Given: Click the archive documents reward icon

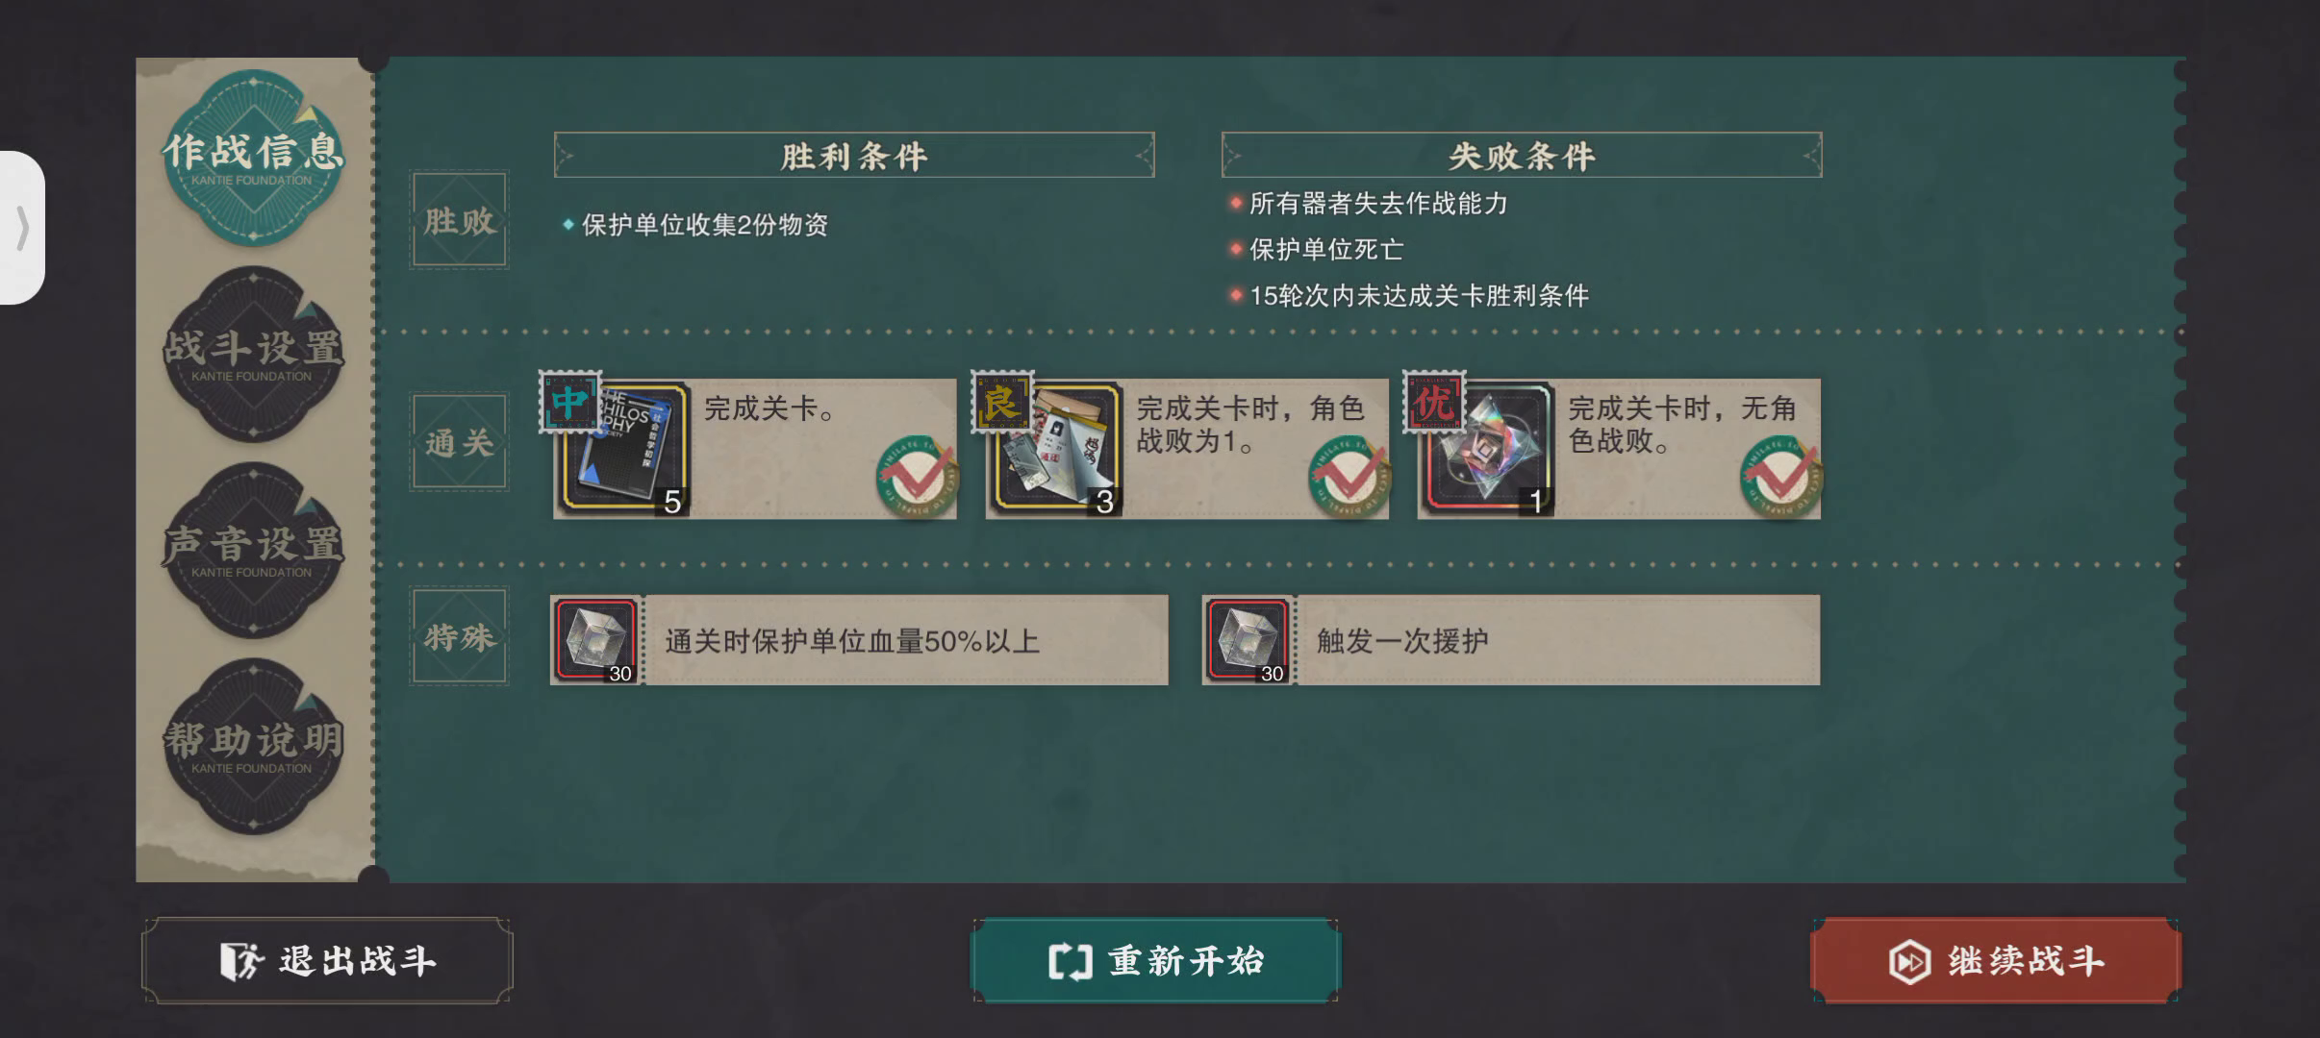Looking at the screenshot, I should click(1057, 448).
